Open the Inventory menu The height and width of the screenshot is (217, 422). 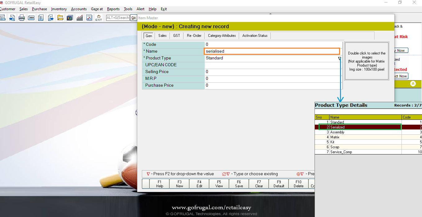pos(59,9)
